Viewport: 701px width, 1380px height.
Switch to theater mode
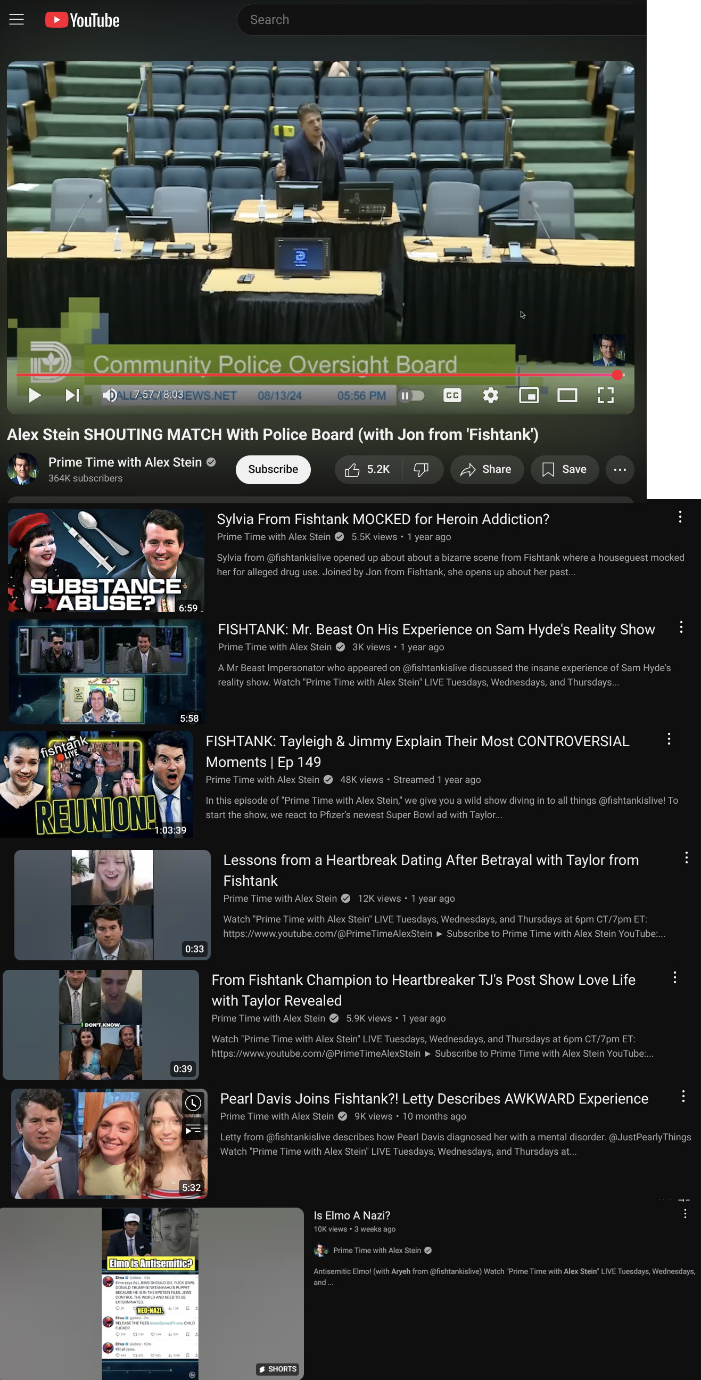[x=567, y=395]
